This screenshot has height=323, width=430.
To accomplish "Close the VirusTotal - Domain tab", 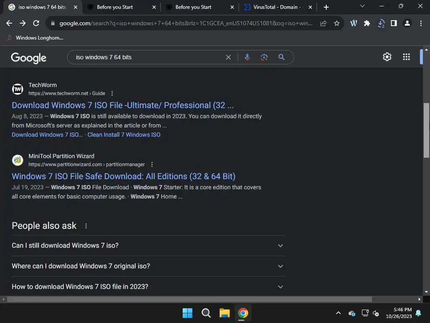I will [310, 7].
